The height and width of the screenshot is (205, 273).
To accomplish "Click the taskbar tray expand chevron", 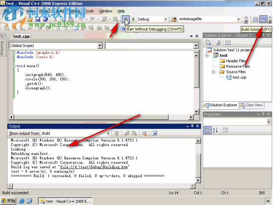I will click(268, 201).
